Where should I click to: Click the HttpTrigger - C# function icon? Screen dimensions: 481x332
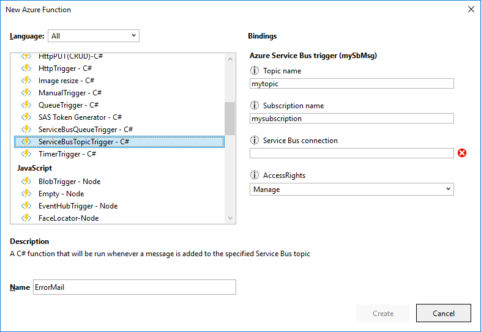[26, 68]
